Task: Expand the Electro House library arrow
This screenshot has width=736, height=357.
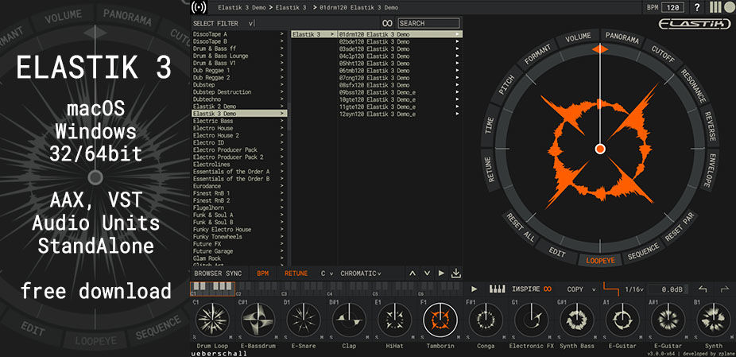Action: tap(281, 128)
